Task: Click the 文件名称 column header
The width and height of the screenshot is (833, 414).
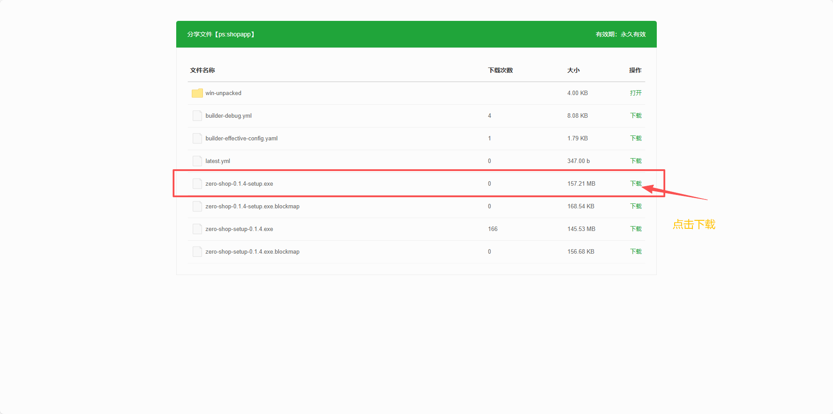Action: [x=202, y=70]
